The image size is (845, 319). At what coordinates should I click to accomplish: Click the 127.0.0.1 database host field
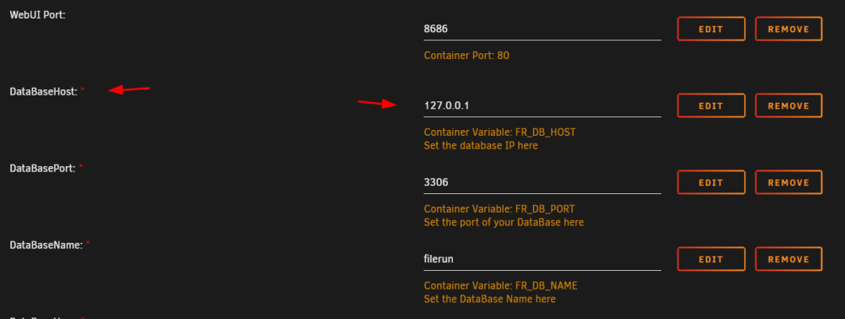click(542, 106)
